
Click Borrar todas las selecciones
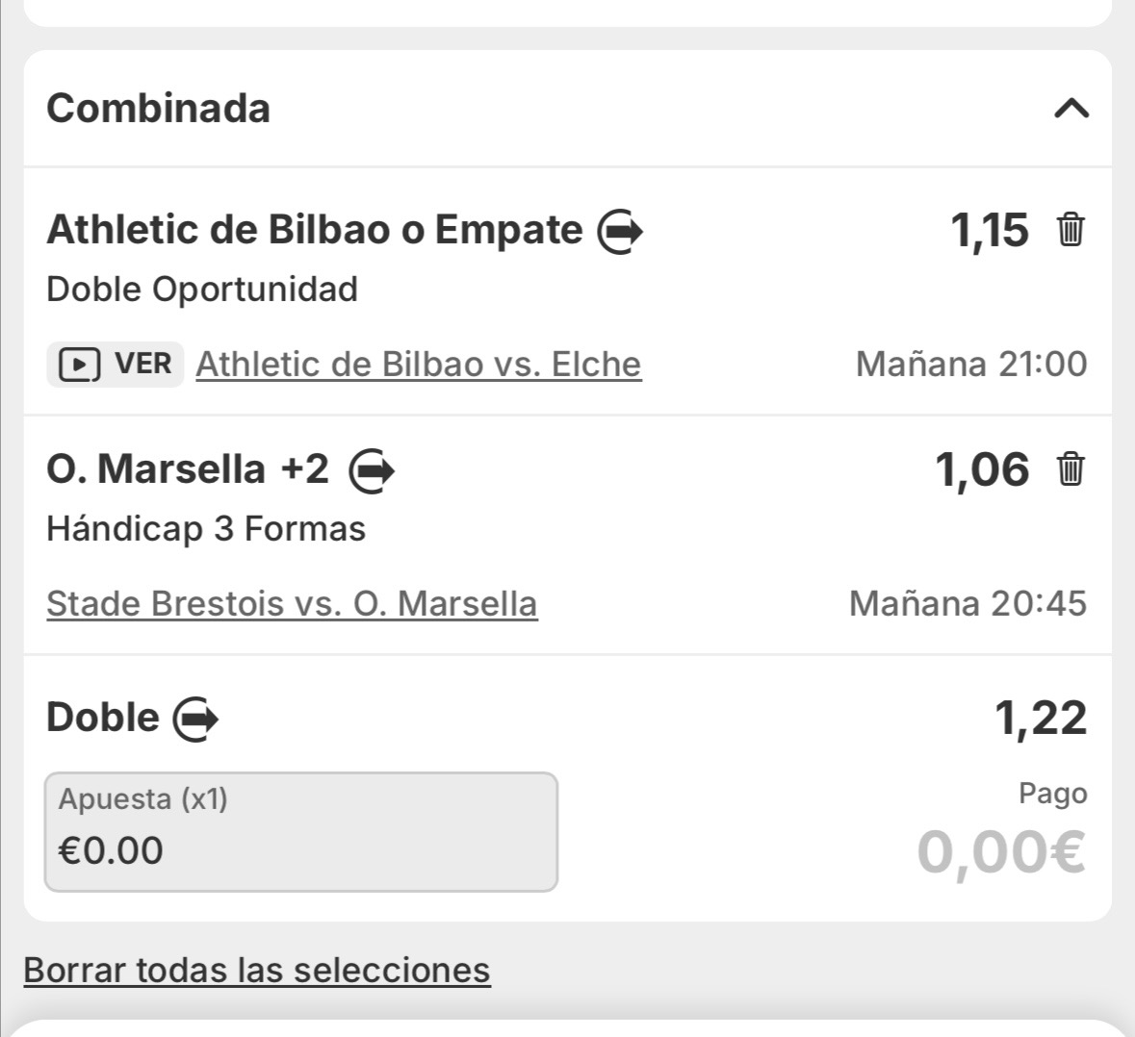(257, 970)
